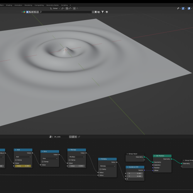
Task: Open the Rendering workspace tab
Action: pyautogui.click(x=28, y=5)
